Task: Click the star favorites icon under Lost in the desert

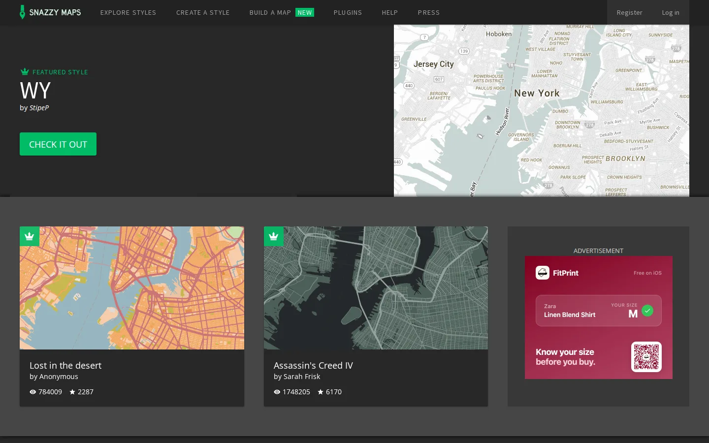Action: [x=72, y=392]
